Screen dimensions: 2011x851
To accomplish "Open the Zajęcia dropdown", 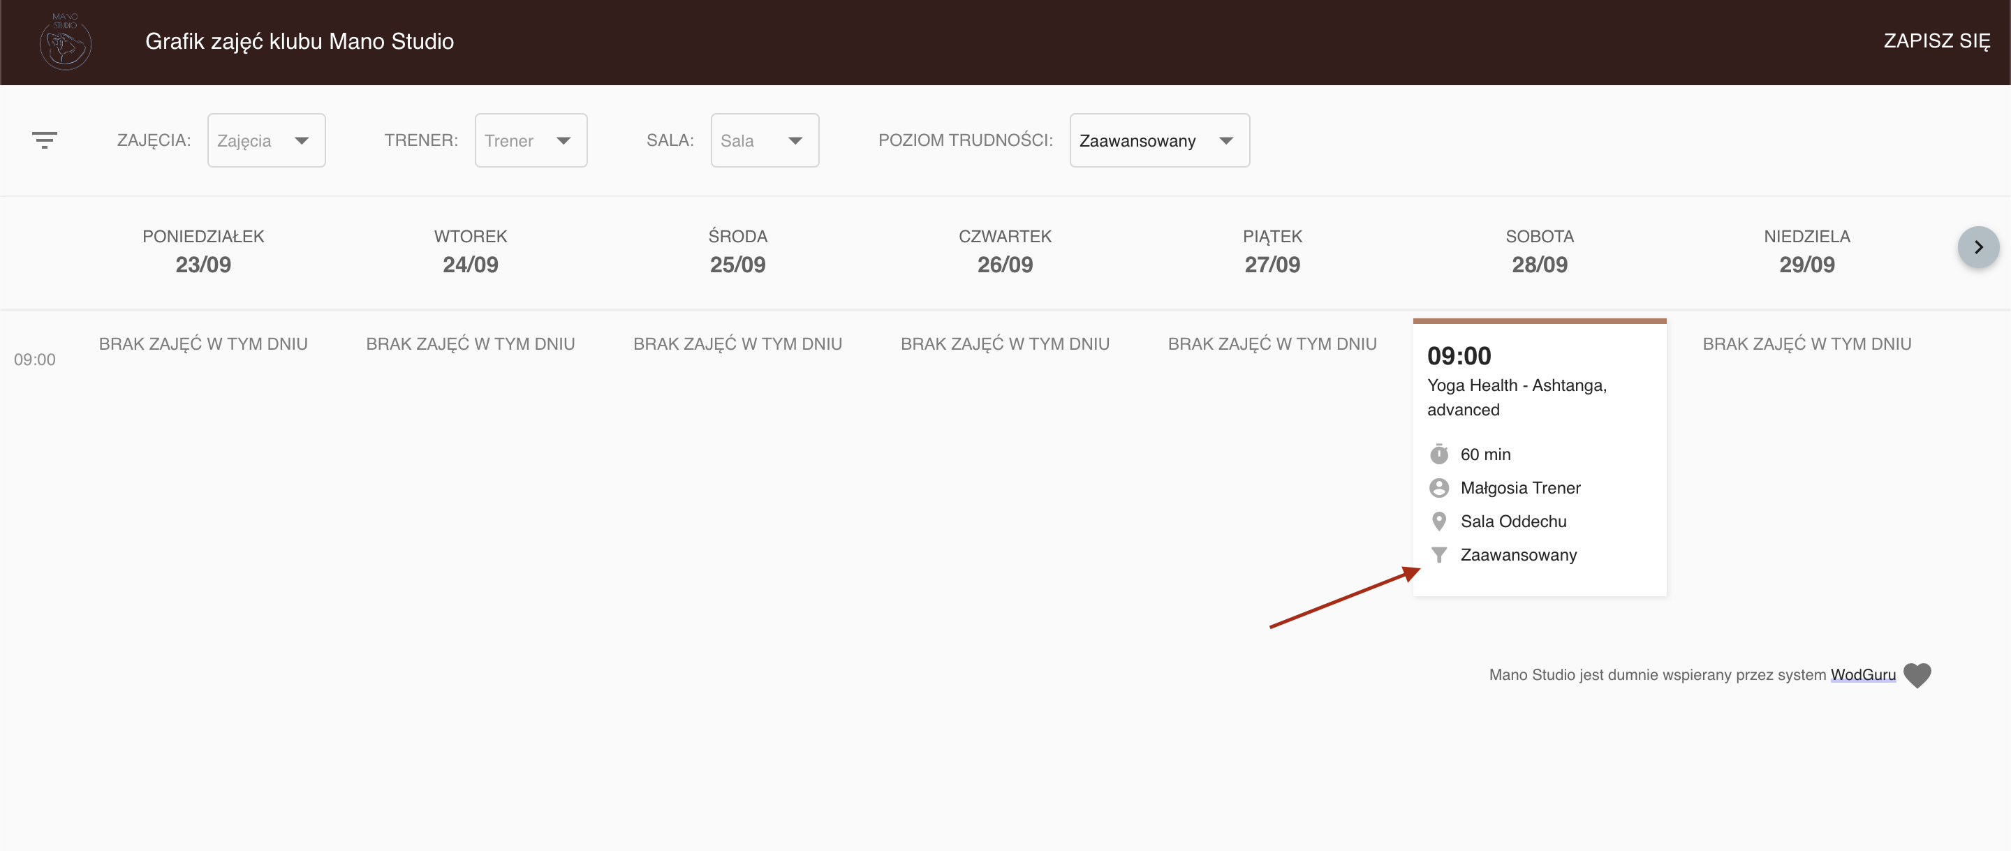I will [x=266, y=140].
